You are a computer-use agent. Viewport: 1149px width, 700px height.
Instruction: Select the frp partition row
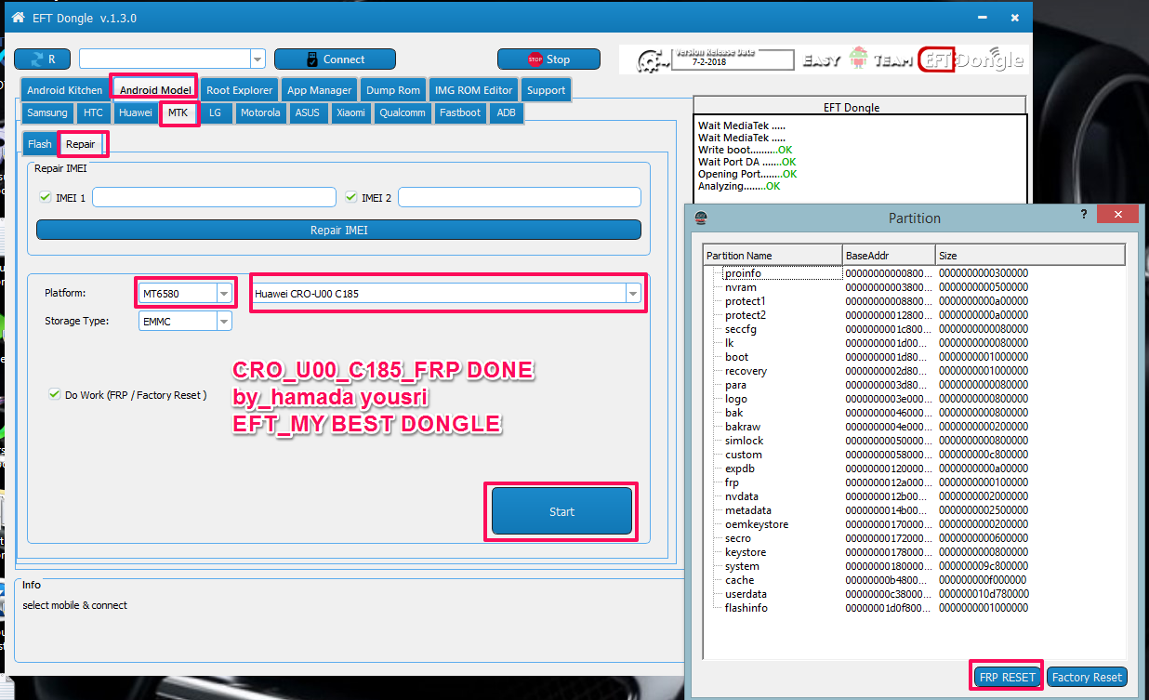(914, 482)
